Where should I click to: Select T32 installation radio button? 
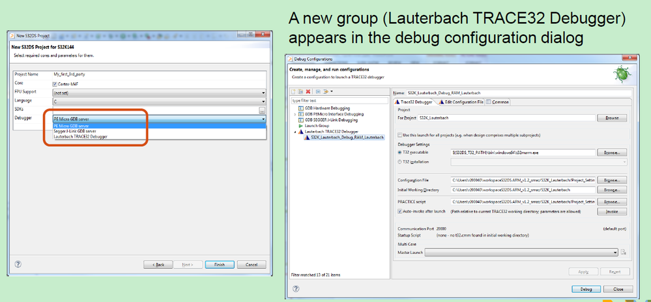400,162
